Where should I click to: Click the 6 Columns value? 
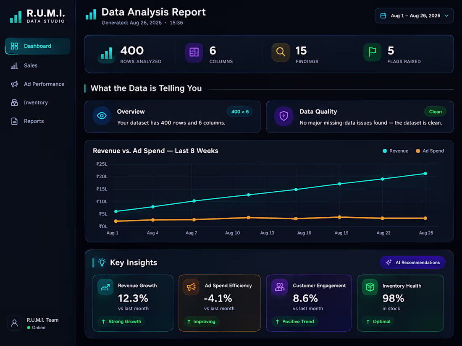click(x=213, y=51)
